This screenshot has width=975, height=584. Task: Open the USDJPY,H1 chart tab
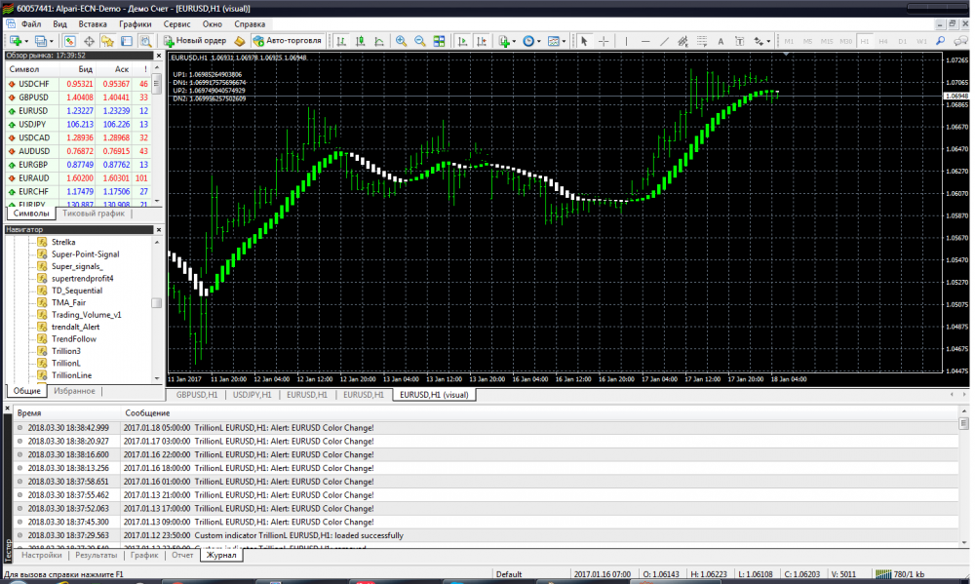(252, 395)
